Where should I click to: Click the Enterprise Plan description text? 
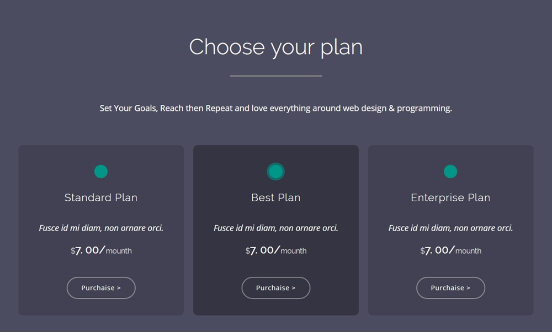click(450, 228)
